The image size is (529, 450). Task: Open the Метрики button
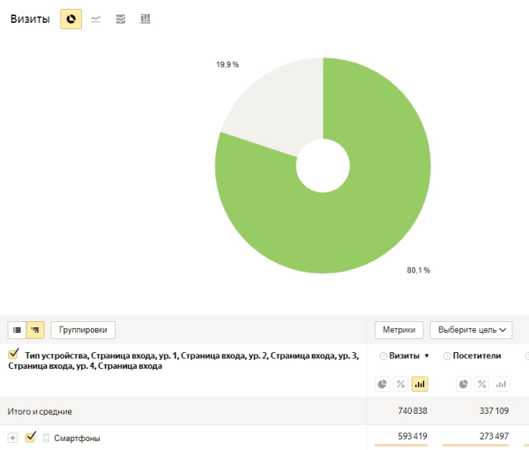pyautogui.click(x=399, y=330)
